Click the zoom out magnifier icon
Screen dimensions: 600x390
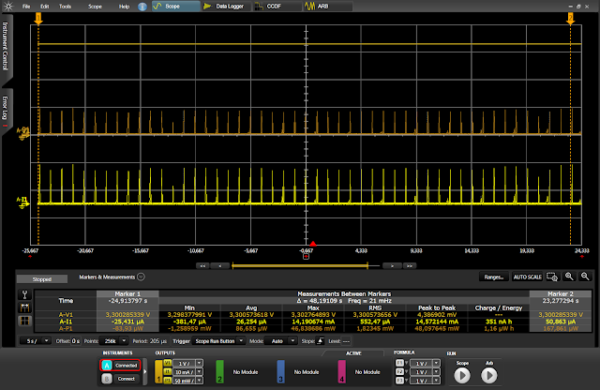[x=585, y=277]
